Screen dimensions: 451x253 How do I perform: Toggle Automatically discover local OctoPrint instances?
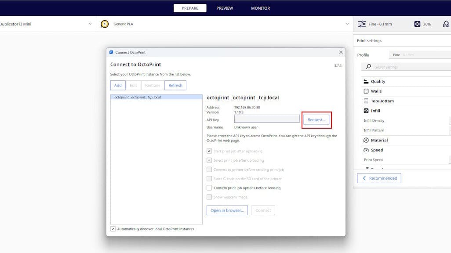[113, 229]
